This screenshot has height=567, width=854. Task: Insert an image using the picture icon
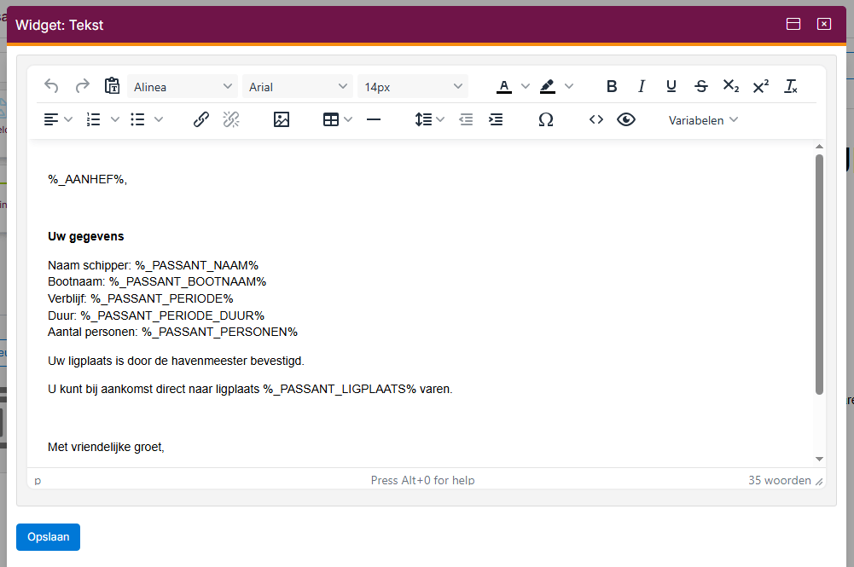tap(281, 119)
